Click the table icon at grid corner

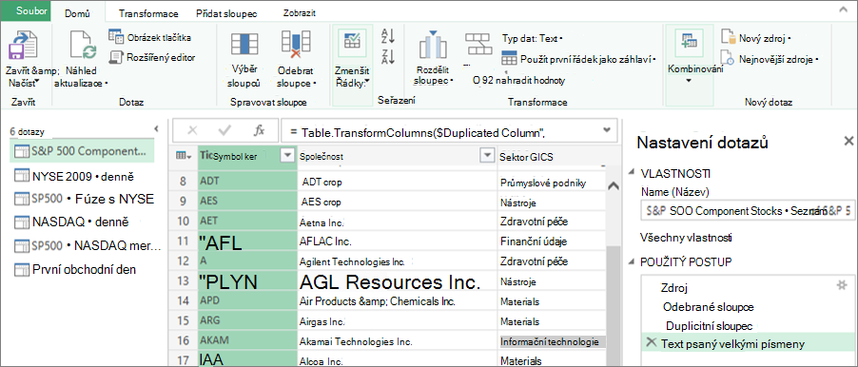(x=183, y=156)
